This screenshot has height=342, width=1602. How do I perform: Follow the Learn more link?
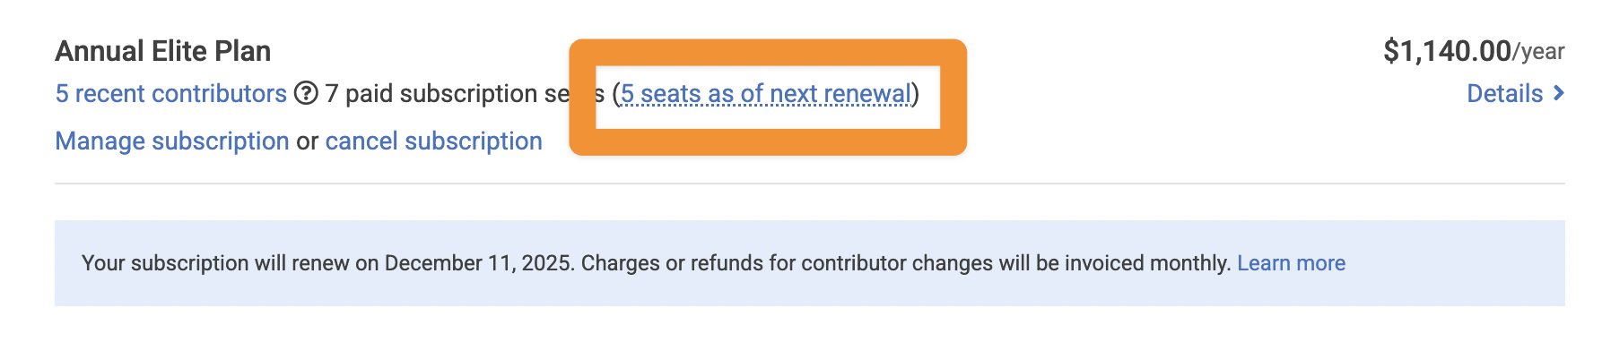1291,263
